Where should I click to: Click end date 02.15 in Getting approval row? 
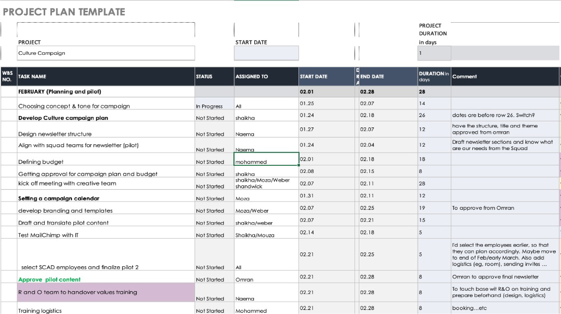388,171
